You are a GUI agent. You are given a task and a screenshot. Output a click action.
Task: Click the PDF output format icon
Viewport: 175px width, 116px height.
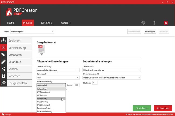(x=41, y=49)
